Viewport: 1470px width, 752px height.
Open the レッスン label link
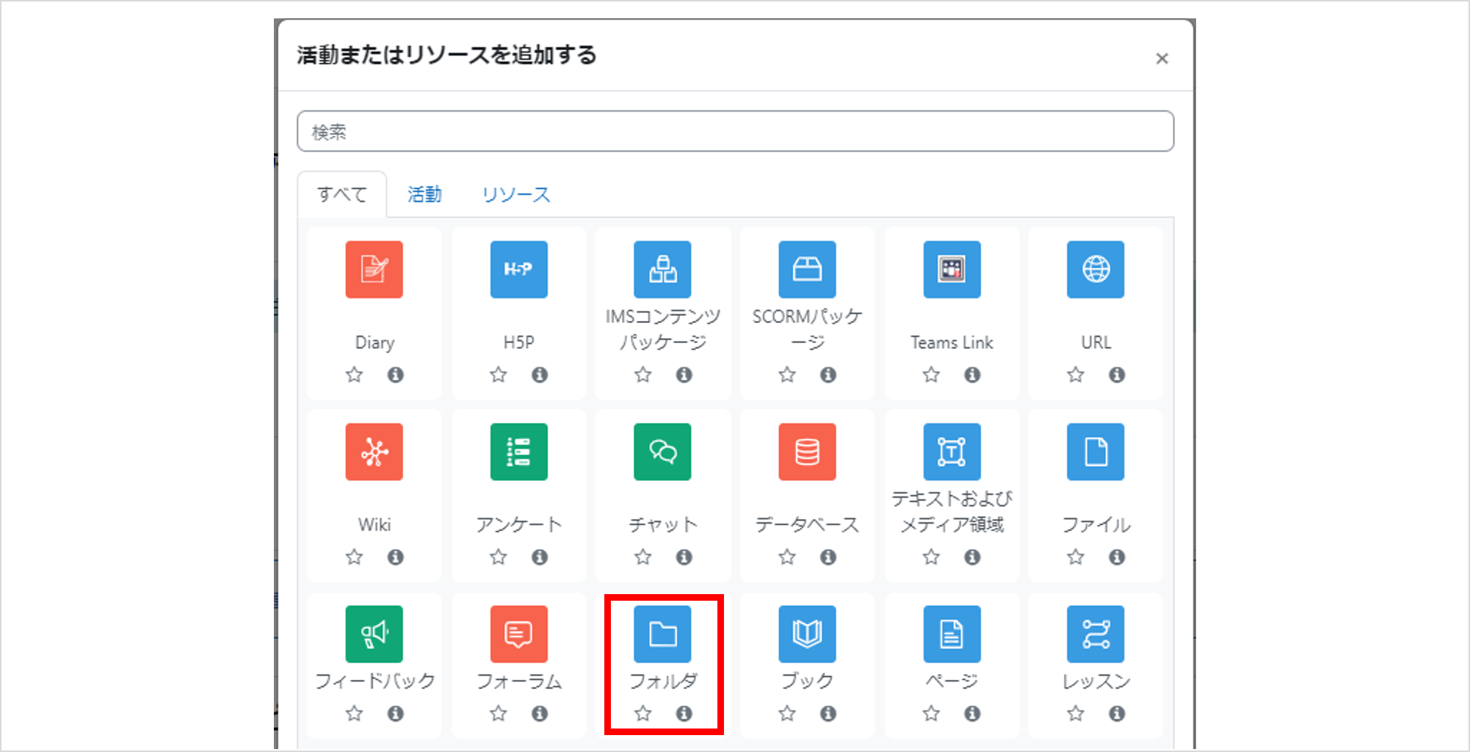tap(1096, 681)
